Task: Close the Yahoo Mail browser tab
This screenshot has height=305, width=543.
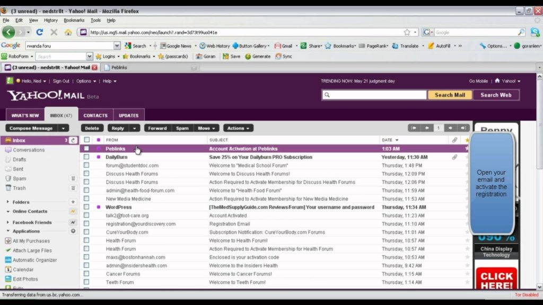Action: click(94, 67)
